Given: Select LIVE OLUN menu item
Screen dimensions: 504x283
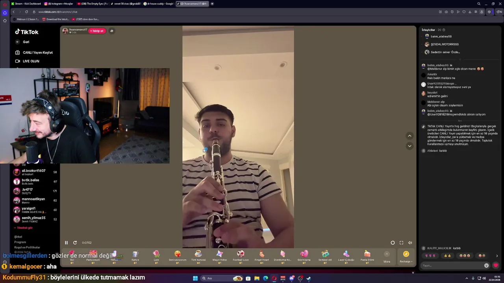Looking at the screenshot, I should 27,61.
